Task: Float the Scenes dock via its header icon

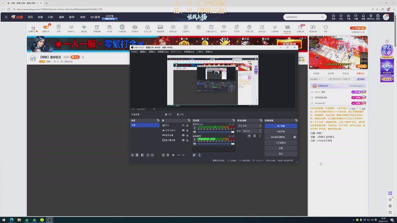Action: click(x=158, y=120)
